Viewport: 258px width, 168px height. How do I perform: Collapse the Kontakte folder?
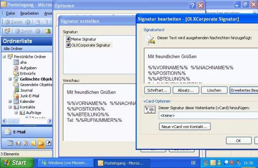click(10, 108)
